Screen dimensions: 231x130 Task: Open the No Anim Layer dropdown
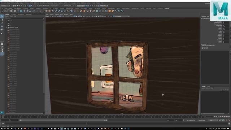pos(202,120)
